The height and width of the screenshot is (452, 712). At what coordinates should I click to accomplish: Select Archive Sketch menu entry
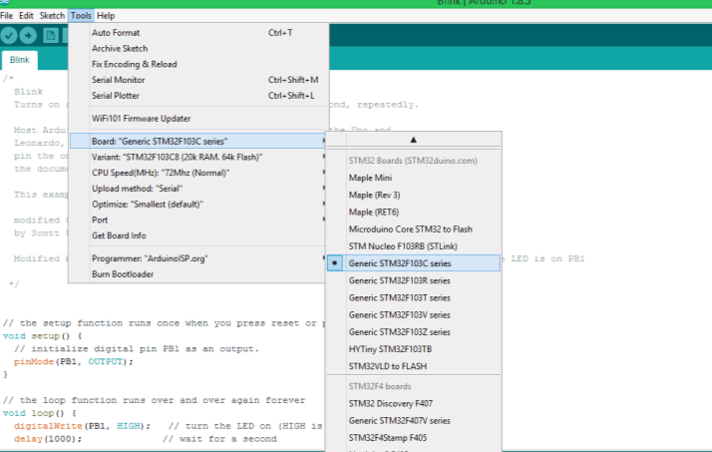[x=198, y=48]
